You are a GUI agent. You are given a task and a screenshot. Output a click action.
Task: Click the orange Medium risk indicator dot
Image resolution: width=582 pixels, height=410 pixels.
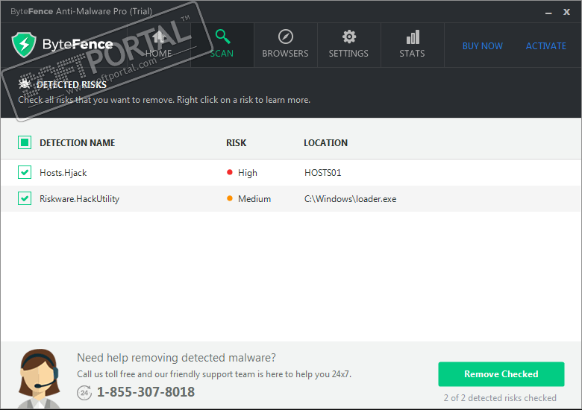pyautogui.click(x=230, y=198)
